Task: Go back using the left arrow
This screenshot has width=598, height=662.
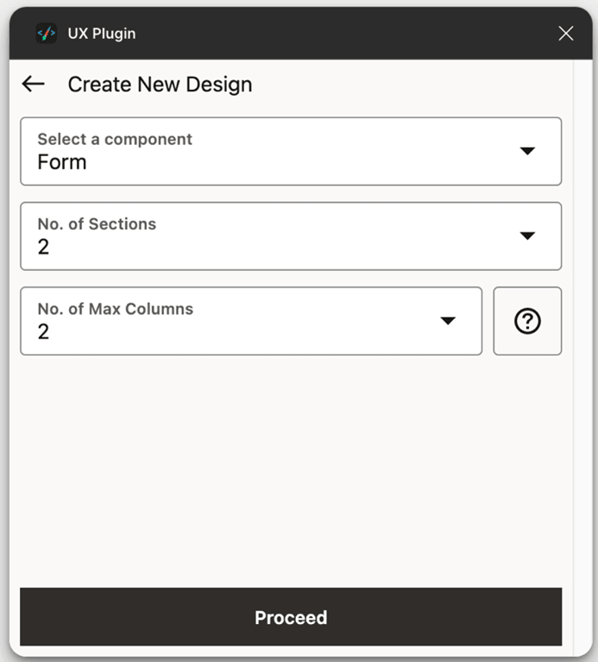Action: pos(33,84)
